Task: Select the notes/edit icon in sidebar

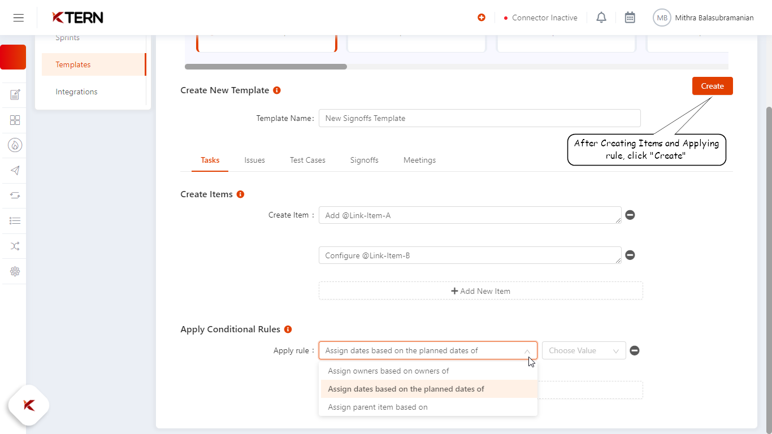Action: [14, 94]
